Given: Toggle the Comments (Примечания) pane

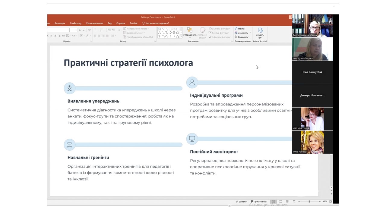Looking at the screenshot, I should (259, 202).
